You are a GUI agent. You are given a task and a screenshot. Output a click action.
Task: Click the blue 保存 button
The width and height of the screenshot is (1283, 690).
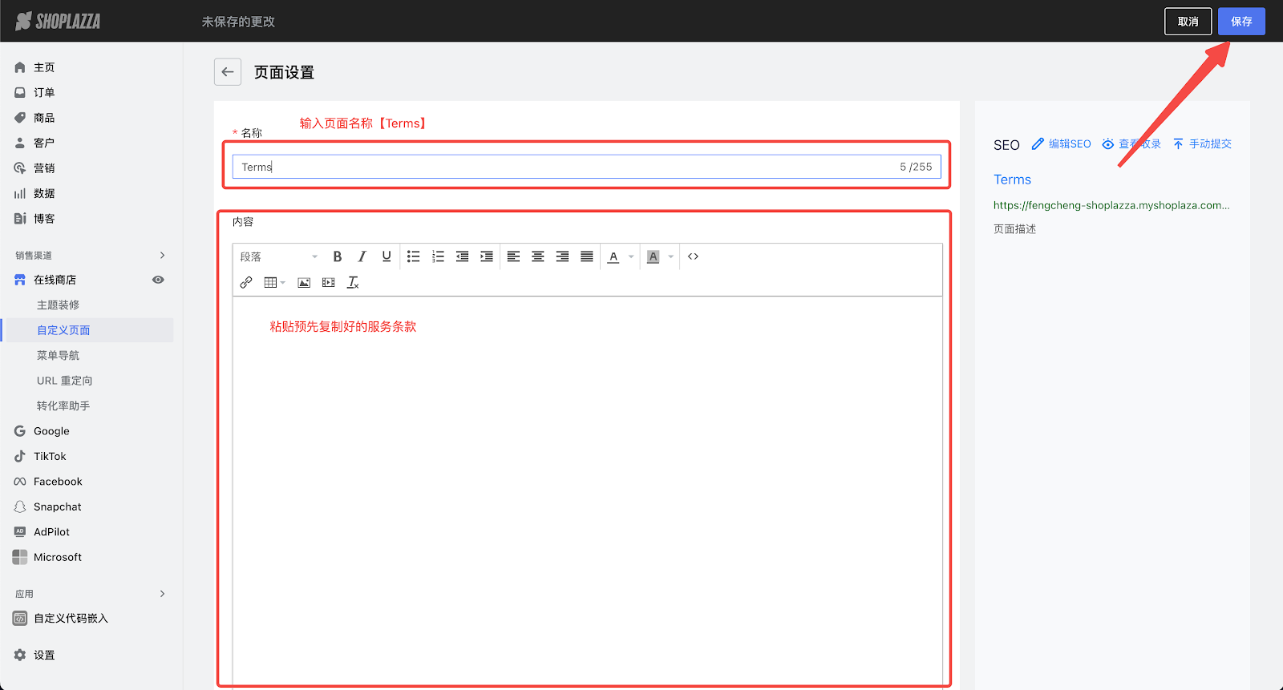1241,22
